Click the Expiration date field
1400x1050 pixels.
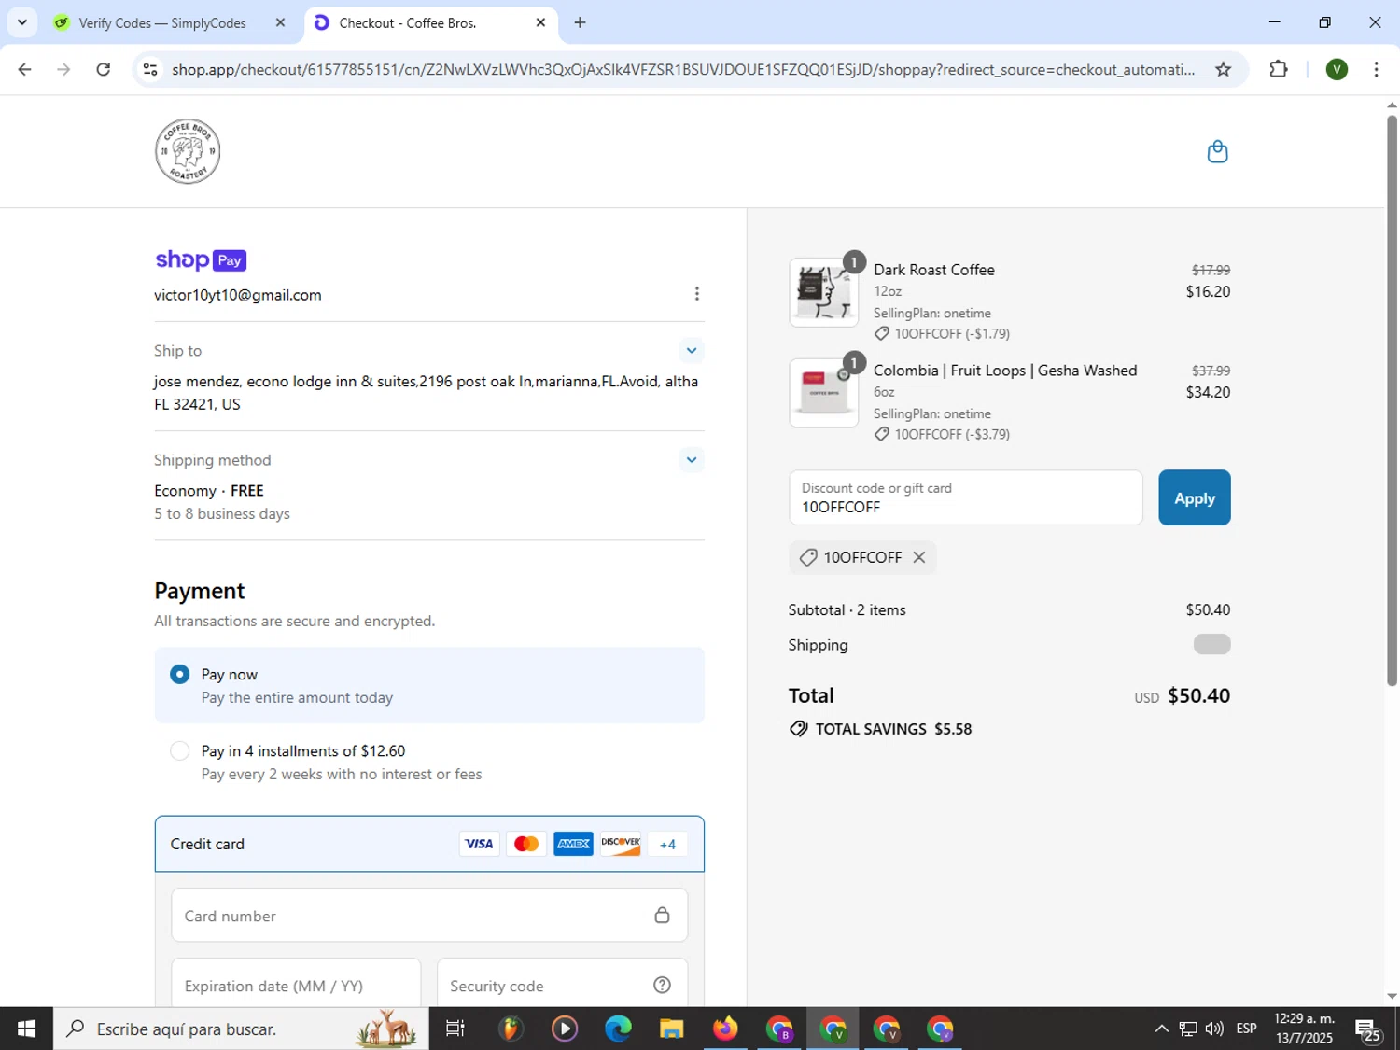[296, 984]
